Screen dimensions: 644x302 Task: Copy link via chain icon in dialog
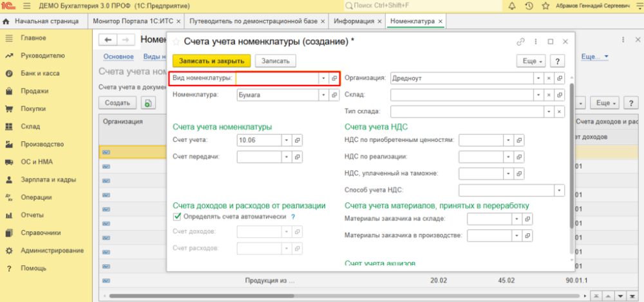tap(520, 41)
